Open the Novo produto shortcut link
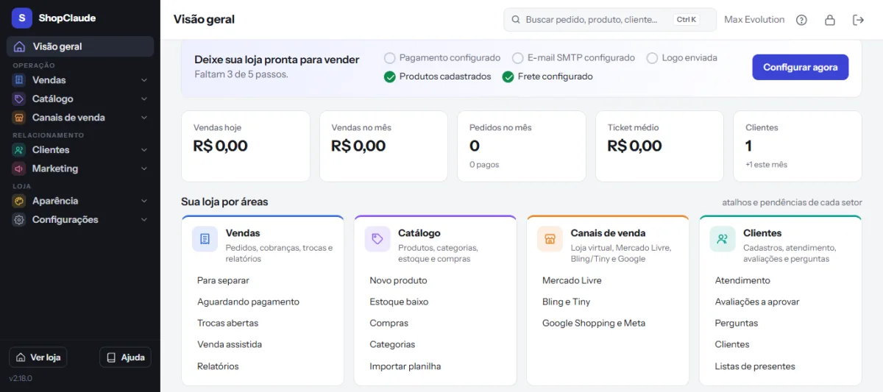The height and width of the screenshot is (392, 883). coord(398,280)
